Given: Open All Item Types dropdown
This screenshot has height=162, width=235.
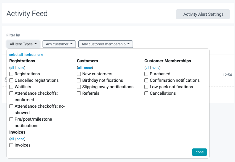Looking at the screenshot, I should (23, 44).
